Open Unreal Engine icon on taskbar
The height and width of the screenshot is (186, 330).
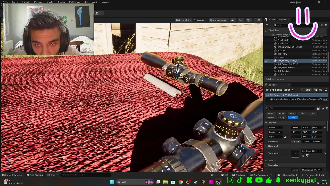[218, 182]
